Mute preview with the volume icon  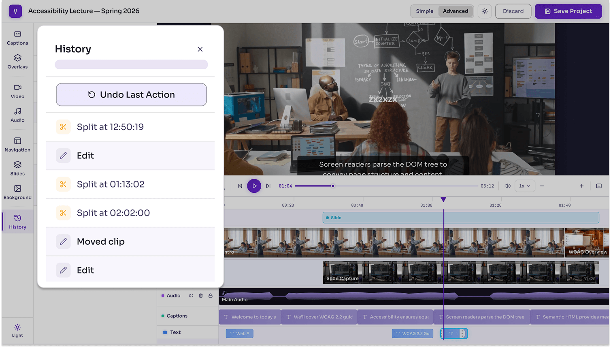[x=507, y=186]
